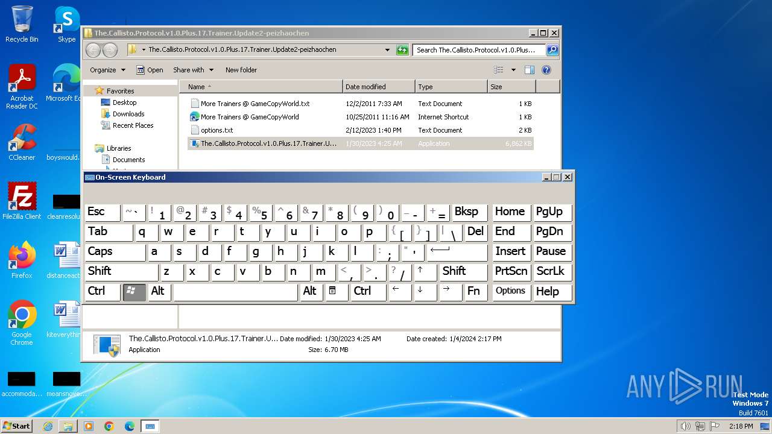
Task: Sort by Type column header
Action: [451, 87]
